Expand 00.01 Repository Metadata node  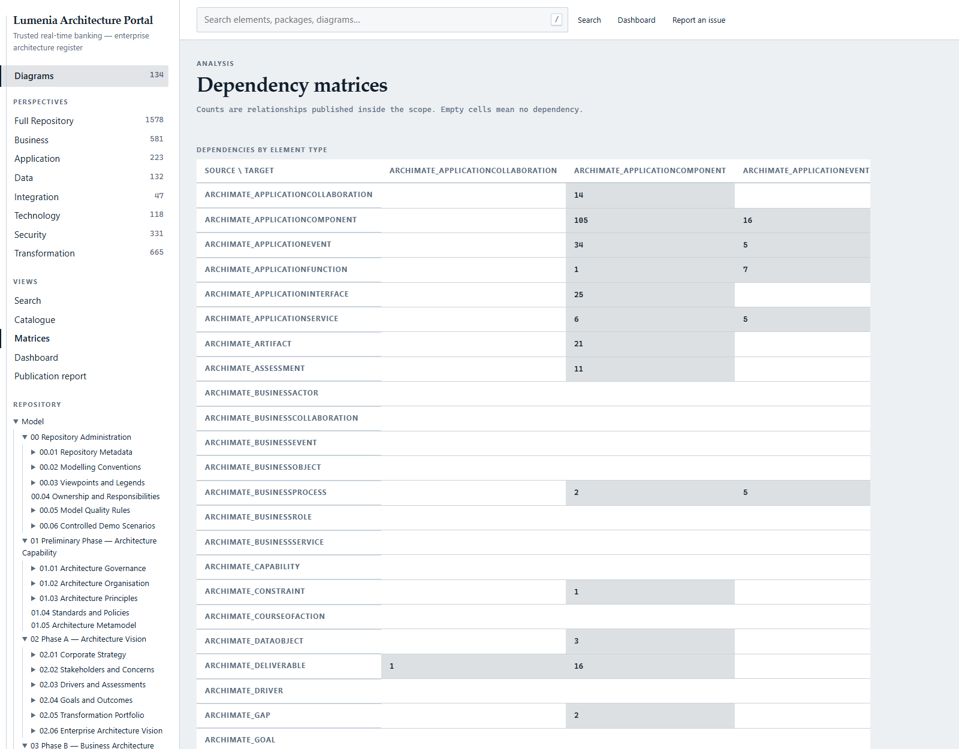click(34, 452)
